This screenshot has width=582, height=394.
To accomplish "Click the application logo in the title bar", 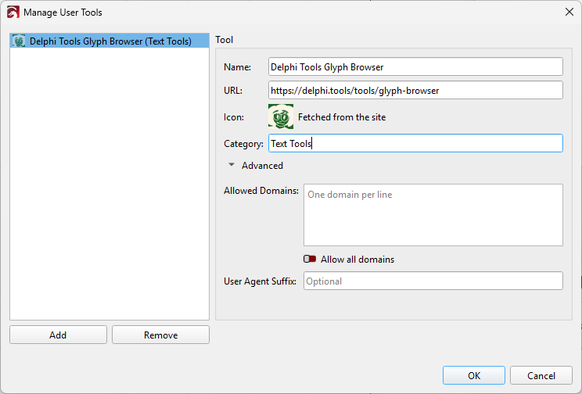I will pyautogui.click(x=13, y=13).
